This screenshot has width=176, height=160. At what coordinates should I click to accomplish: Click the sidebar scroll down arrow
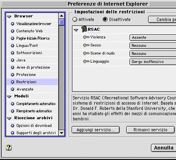[61, 133]
